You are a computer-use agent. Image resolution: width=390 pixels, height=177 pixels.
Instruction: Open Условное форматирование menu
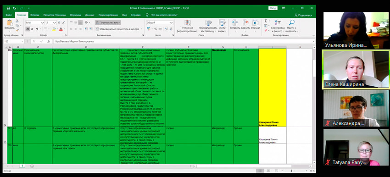point(188,26)
